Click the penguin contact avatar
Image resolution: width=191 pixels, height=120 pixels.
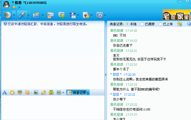tap(6, 5)
